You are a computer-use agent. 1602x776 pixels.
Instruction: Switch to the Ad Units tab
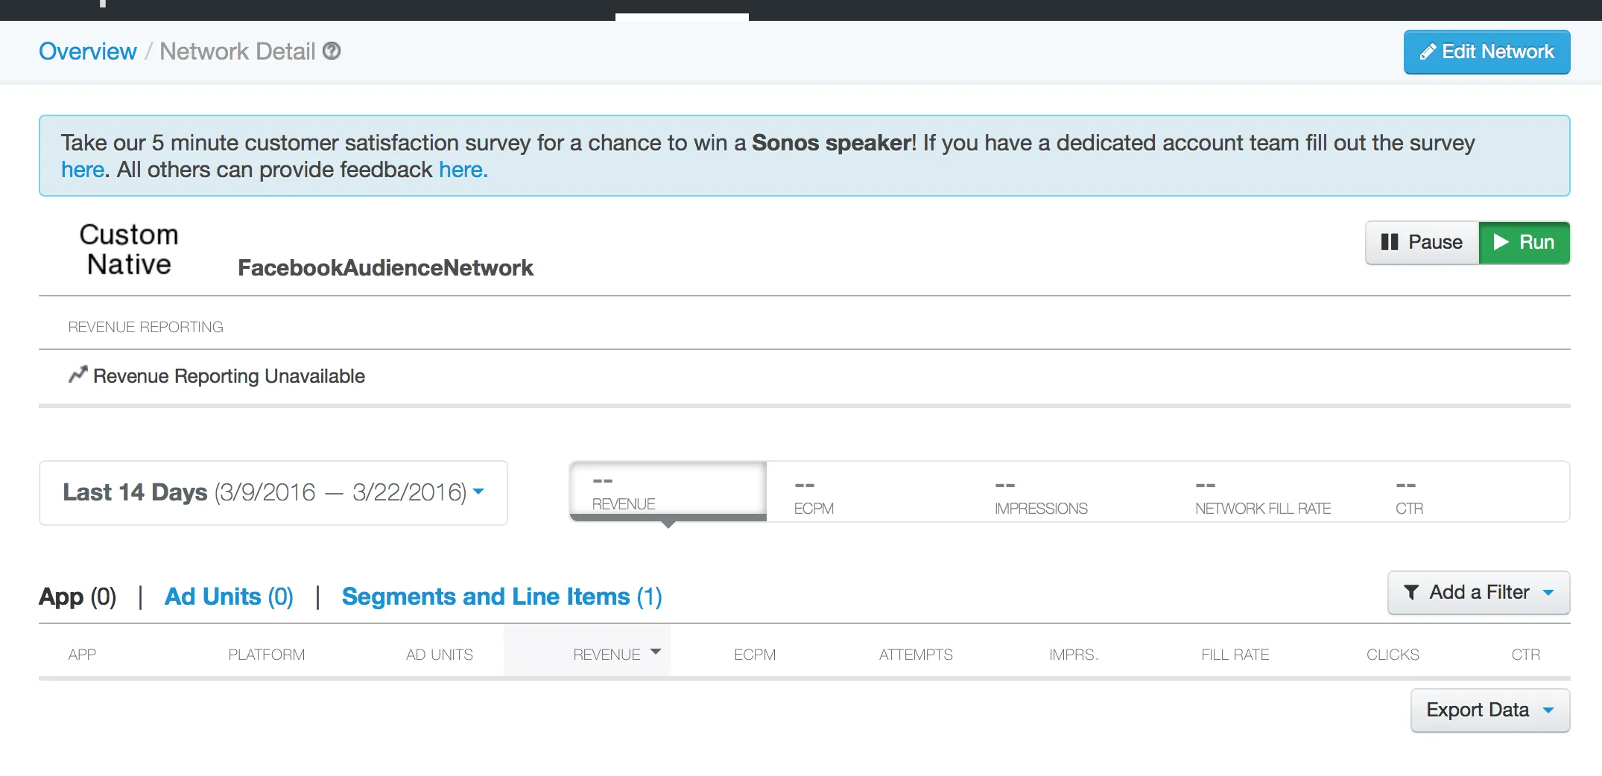[x=229, y=597]
